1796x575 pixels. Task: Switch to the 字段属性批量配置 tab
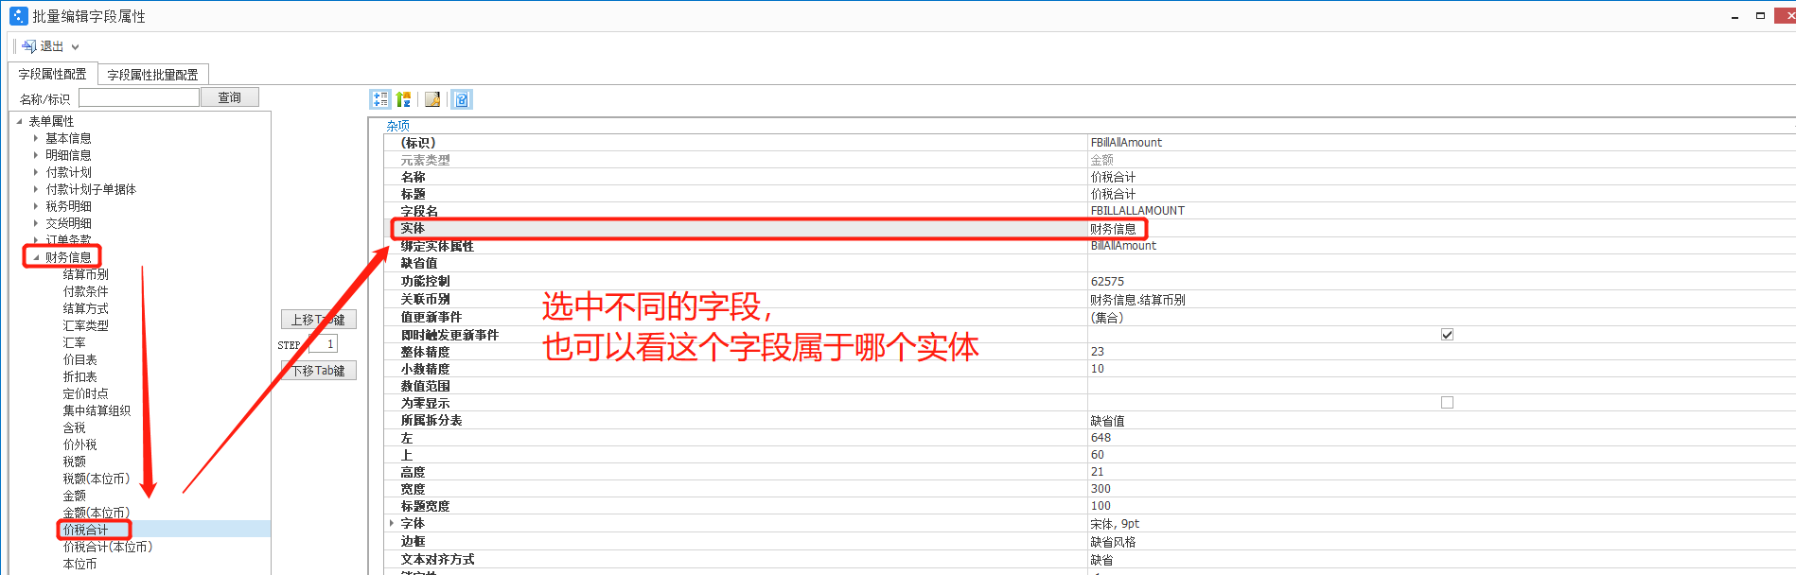click(152, 75)
